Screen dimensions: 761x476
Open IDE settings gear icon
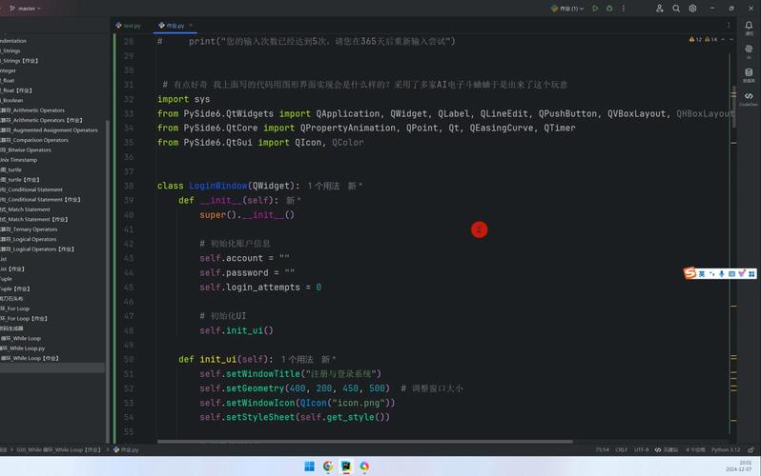click(693, 9)
